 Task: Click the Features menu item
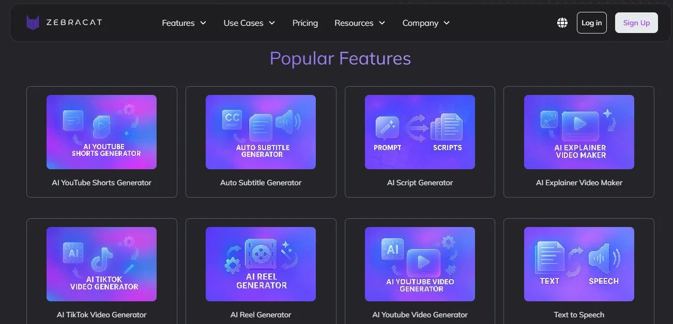178,23
